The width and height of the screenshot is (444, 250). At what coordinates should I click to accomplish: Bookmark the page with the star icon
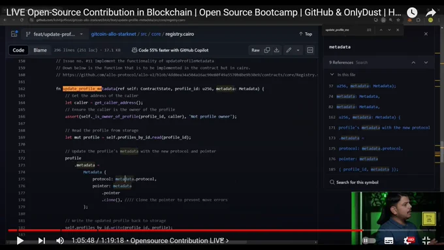point(398,20)
